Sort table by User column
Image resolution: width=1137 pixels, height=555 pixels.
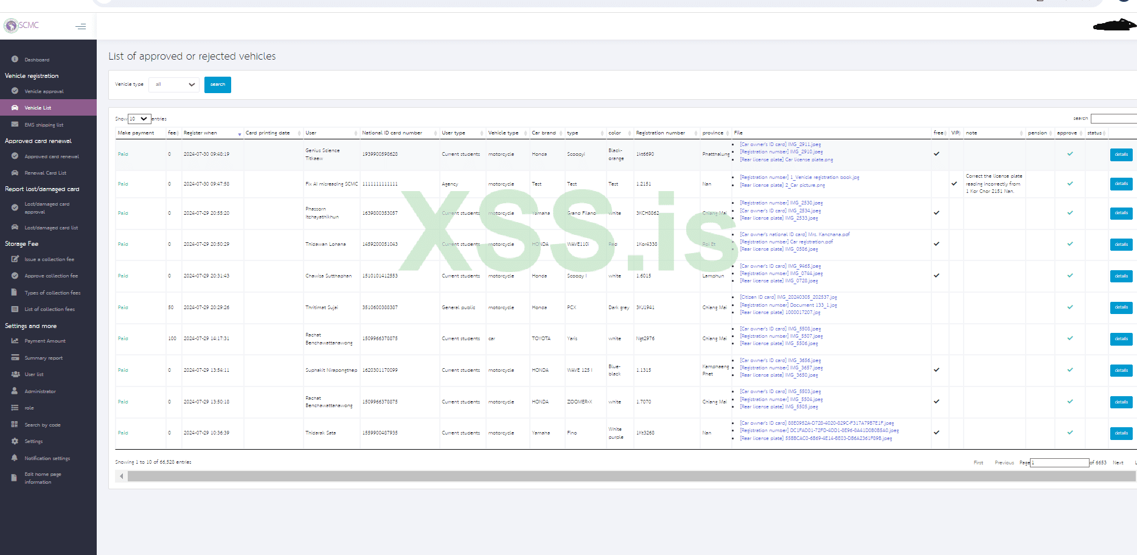point(332,133)
